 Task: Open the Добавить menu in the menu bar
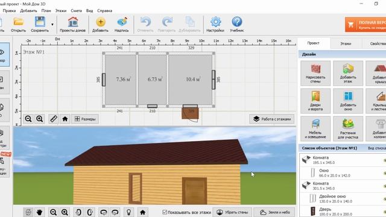(28, 11)
